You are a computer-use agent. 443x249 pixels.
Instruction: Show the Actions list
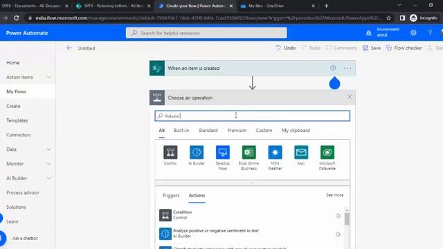[197, 195]
